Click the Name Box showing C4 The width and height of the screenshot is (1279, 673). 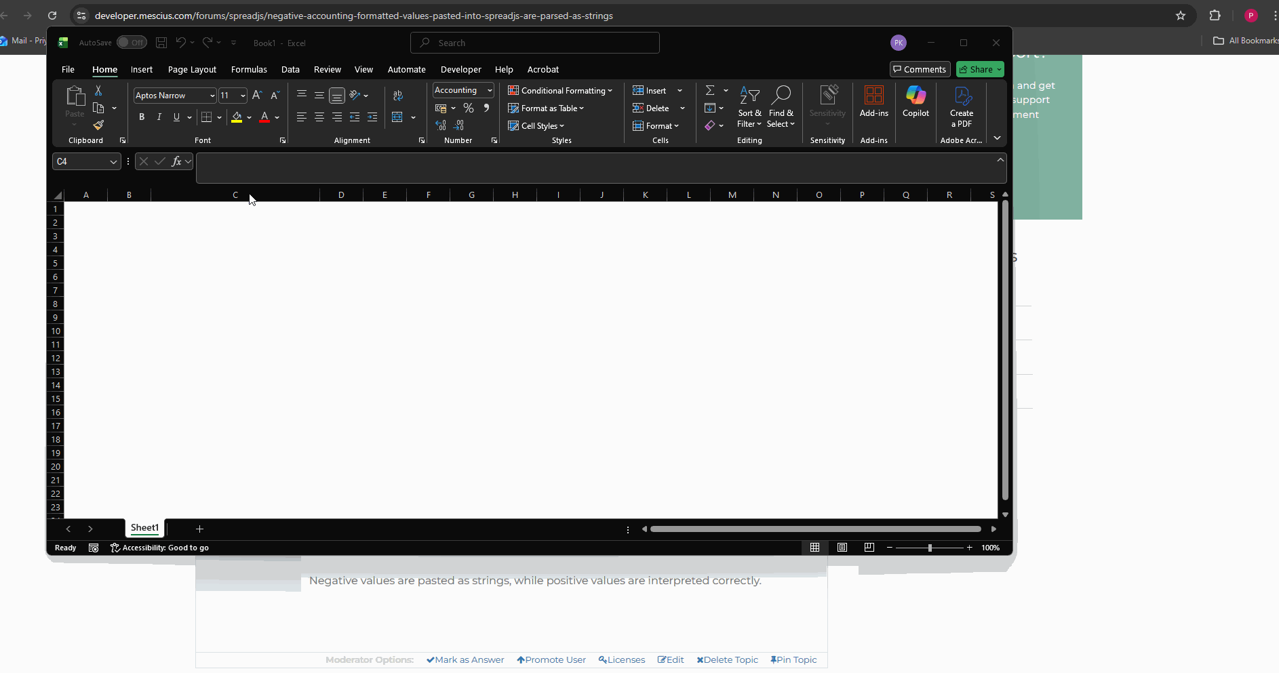pyautogui.click(x=80, y=162)
